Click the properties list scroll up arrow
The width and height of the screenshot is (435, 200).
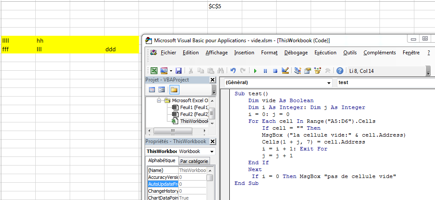click(x=210, y=171)
